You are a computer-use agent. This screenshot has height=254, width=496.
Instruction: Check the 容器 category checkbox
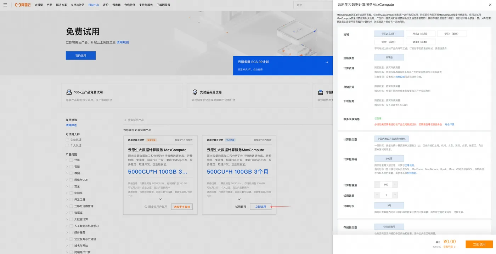click(72, 167)
